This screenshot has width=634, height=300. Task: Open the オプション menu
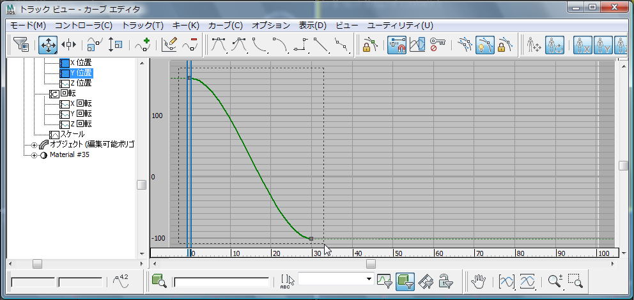pos(271,26)
